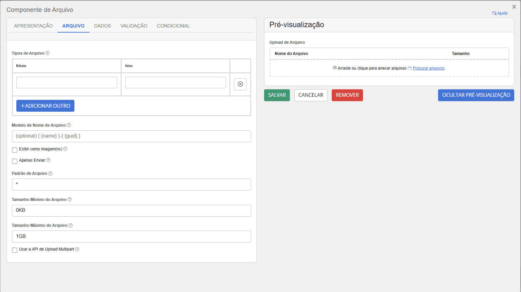
Task: Show help icon for Exibir como imagem(ns)
Action: click(65, 149)
